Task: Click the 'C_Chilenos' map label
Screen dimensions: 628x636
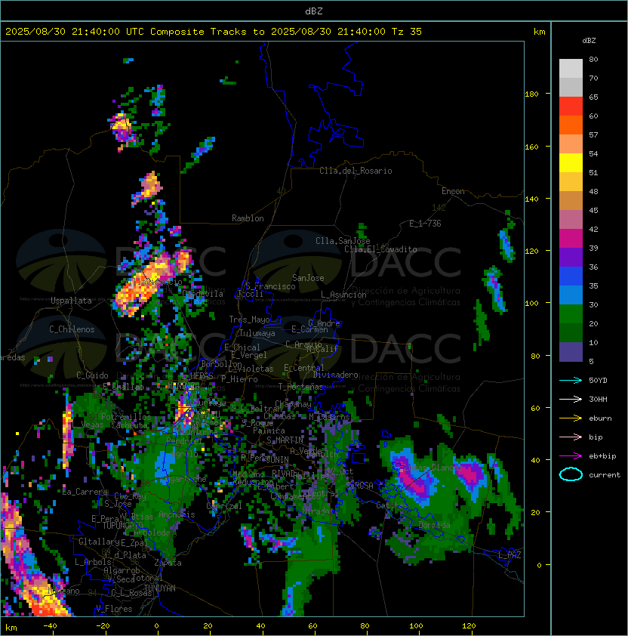Action: (x=72, y=329)
